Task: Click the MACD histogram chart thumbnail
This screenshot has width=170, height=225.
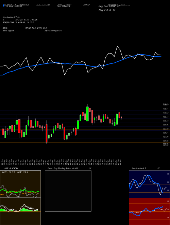Action: [x=20, y=211]
